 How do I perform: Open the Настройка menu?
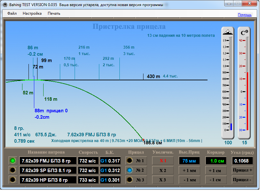[x=32, y=13]
